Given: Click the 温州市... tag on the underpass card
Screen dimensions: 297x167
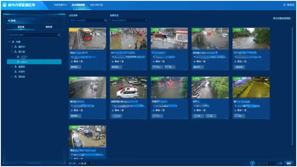Looking at the screenshot, I should [198, 67].
